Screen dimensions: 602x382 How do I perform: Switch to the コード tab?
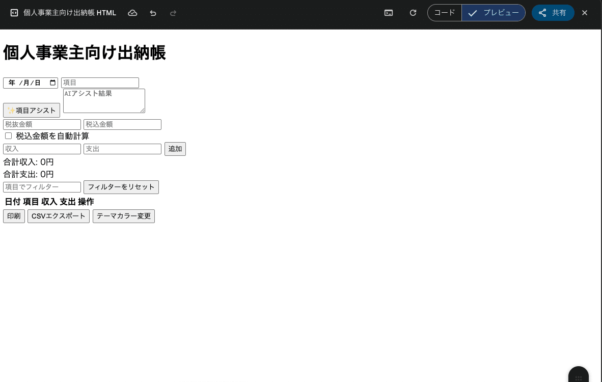pyautogui.click(x=445, y=13)
